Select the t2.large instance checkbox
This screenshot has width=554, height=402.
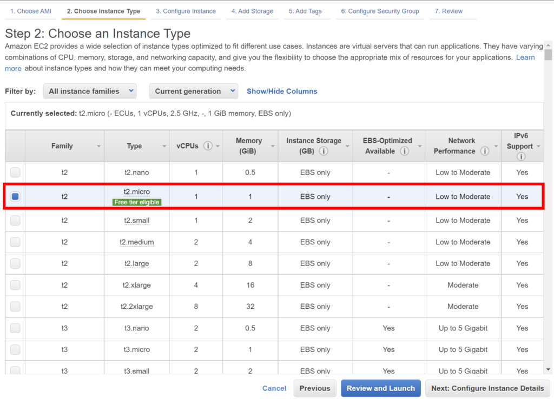(x=15, y=264)
